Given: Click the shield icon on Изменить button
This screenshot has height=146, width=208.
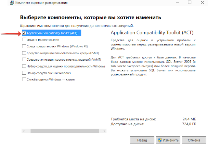Looking at the screenshot, I should coord(160,140).
